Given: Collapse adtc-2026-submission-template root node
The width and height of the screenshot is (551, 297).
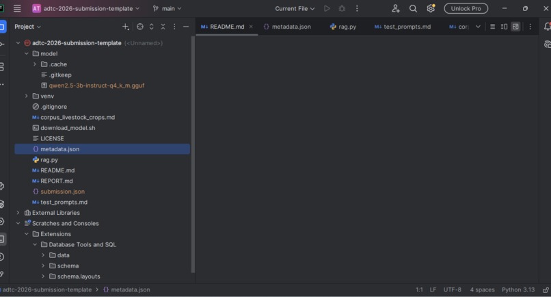Looking at the screenshot, I should (x=18, y=43).
